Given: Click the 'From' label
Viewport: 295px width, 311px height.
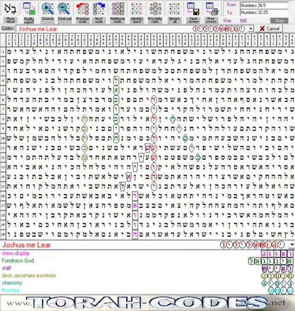Looking at the screenshot, I should (x=232, y=5).
